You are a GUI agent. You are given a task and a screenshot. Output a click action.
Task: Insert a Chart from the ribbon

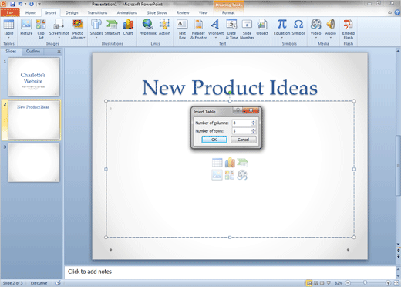(128, 28)
